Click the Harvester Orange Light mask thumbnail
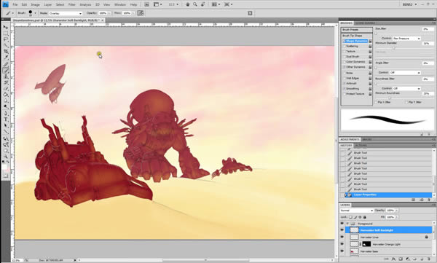437x263 pixels. coord(366,244)
